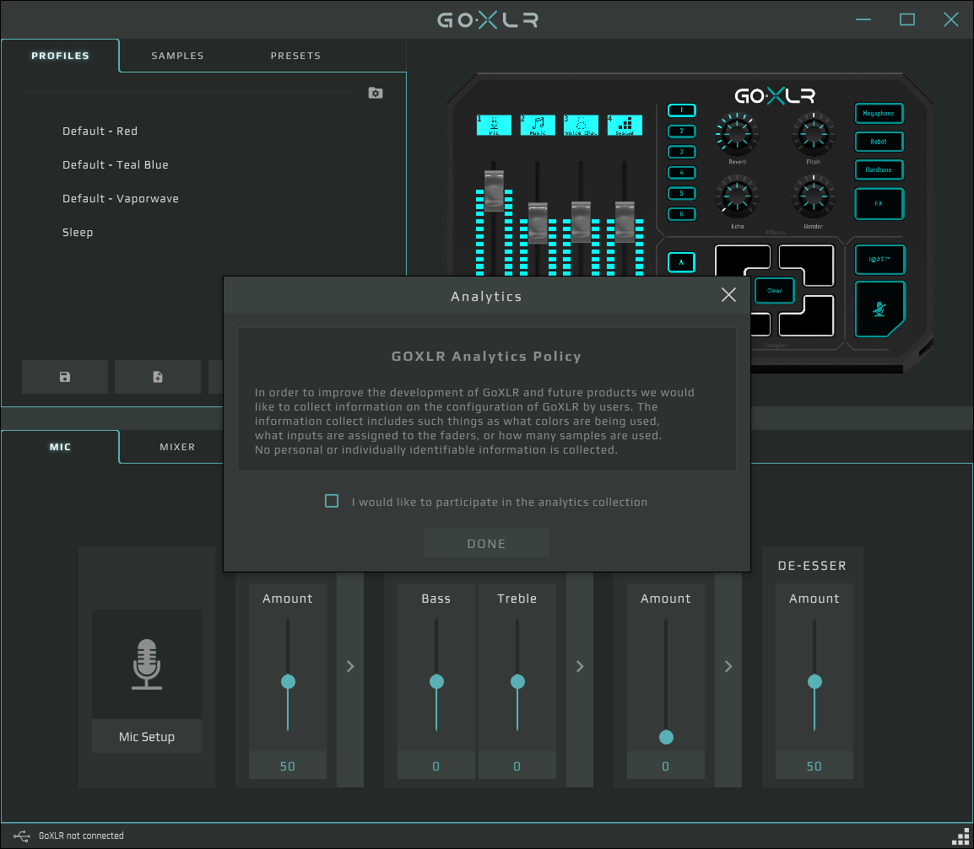974x849 pixels.
Task: Click the new profile document-plus icon
Action: point(158,377)
